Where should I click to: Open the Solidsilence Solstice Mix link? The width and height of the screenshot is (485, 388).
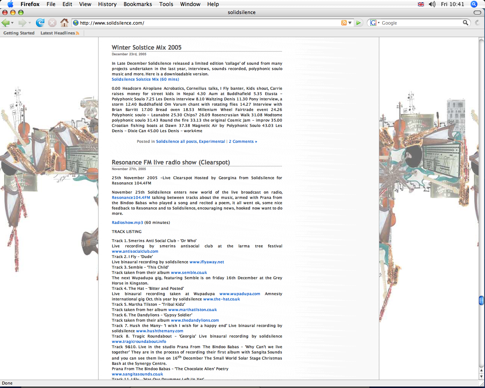[x=145, y=80]
